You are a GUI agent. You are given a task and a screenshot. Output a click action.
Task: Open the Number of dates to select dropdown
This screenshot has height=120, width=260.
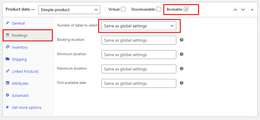pyautogui.click(x=139, y=26)
